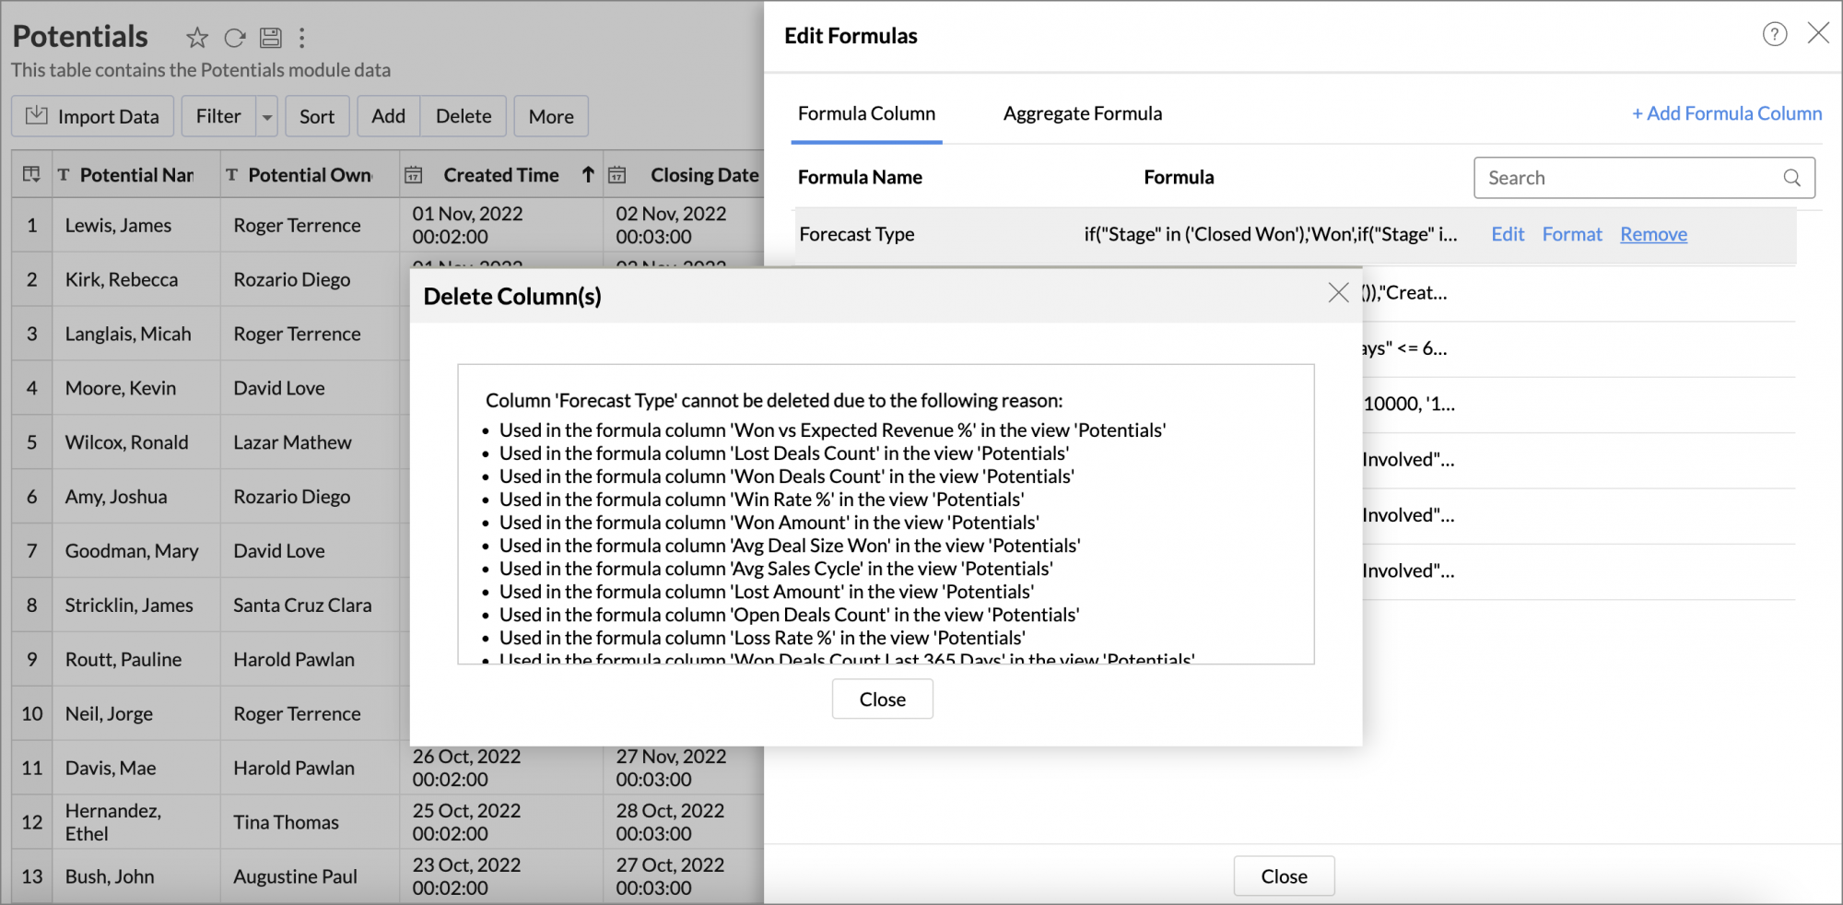The image size is (1843, 905).
Task: Remove the Forecast Type formula
Action: click(x=1653, y=234)
